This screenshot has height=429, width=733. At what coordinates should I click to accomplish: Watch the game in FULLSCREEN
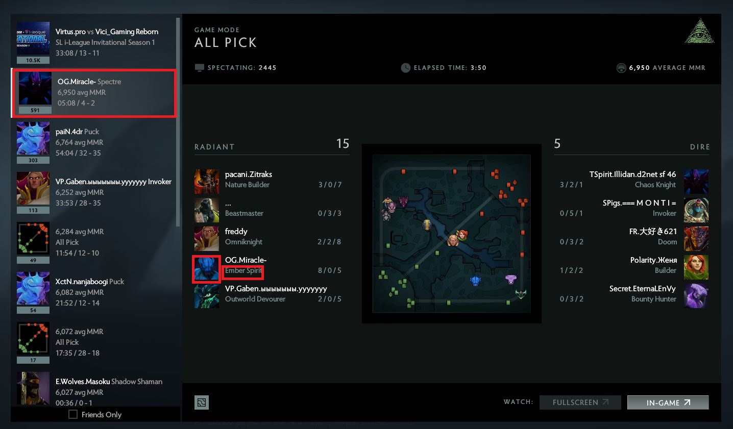[x=580, y=402]
